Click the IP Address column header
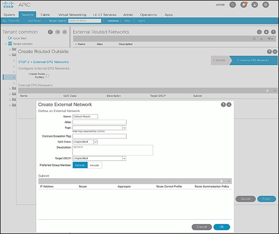The width and height of the screenshot is (279, 234). pos(47,187)
